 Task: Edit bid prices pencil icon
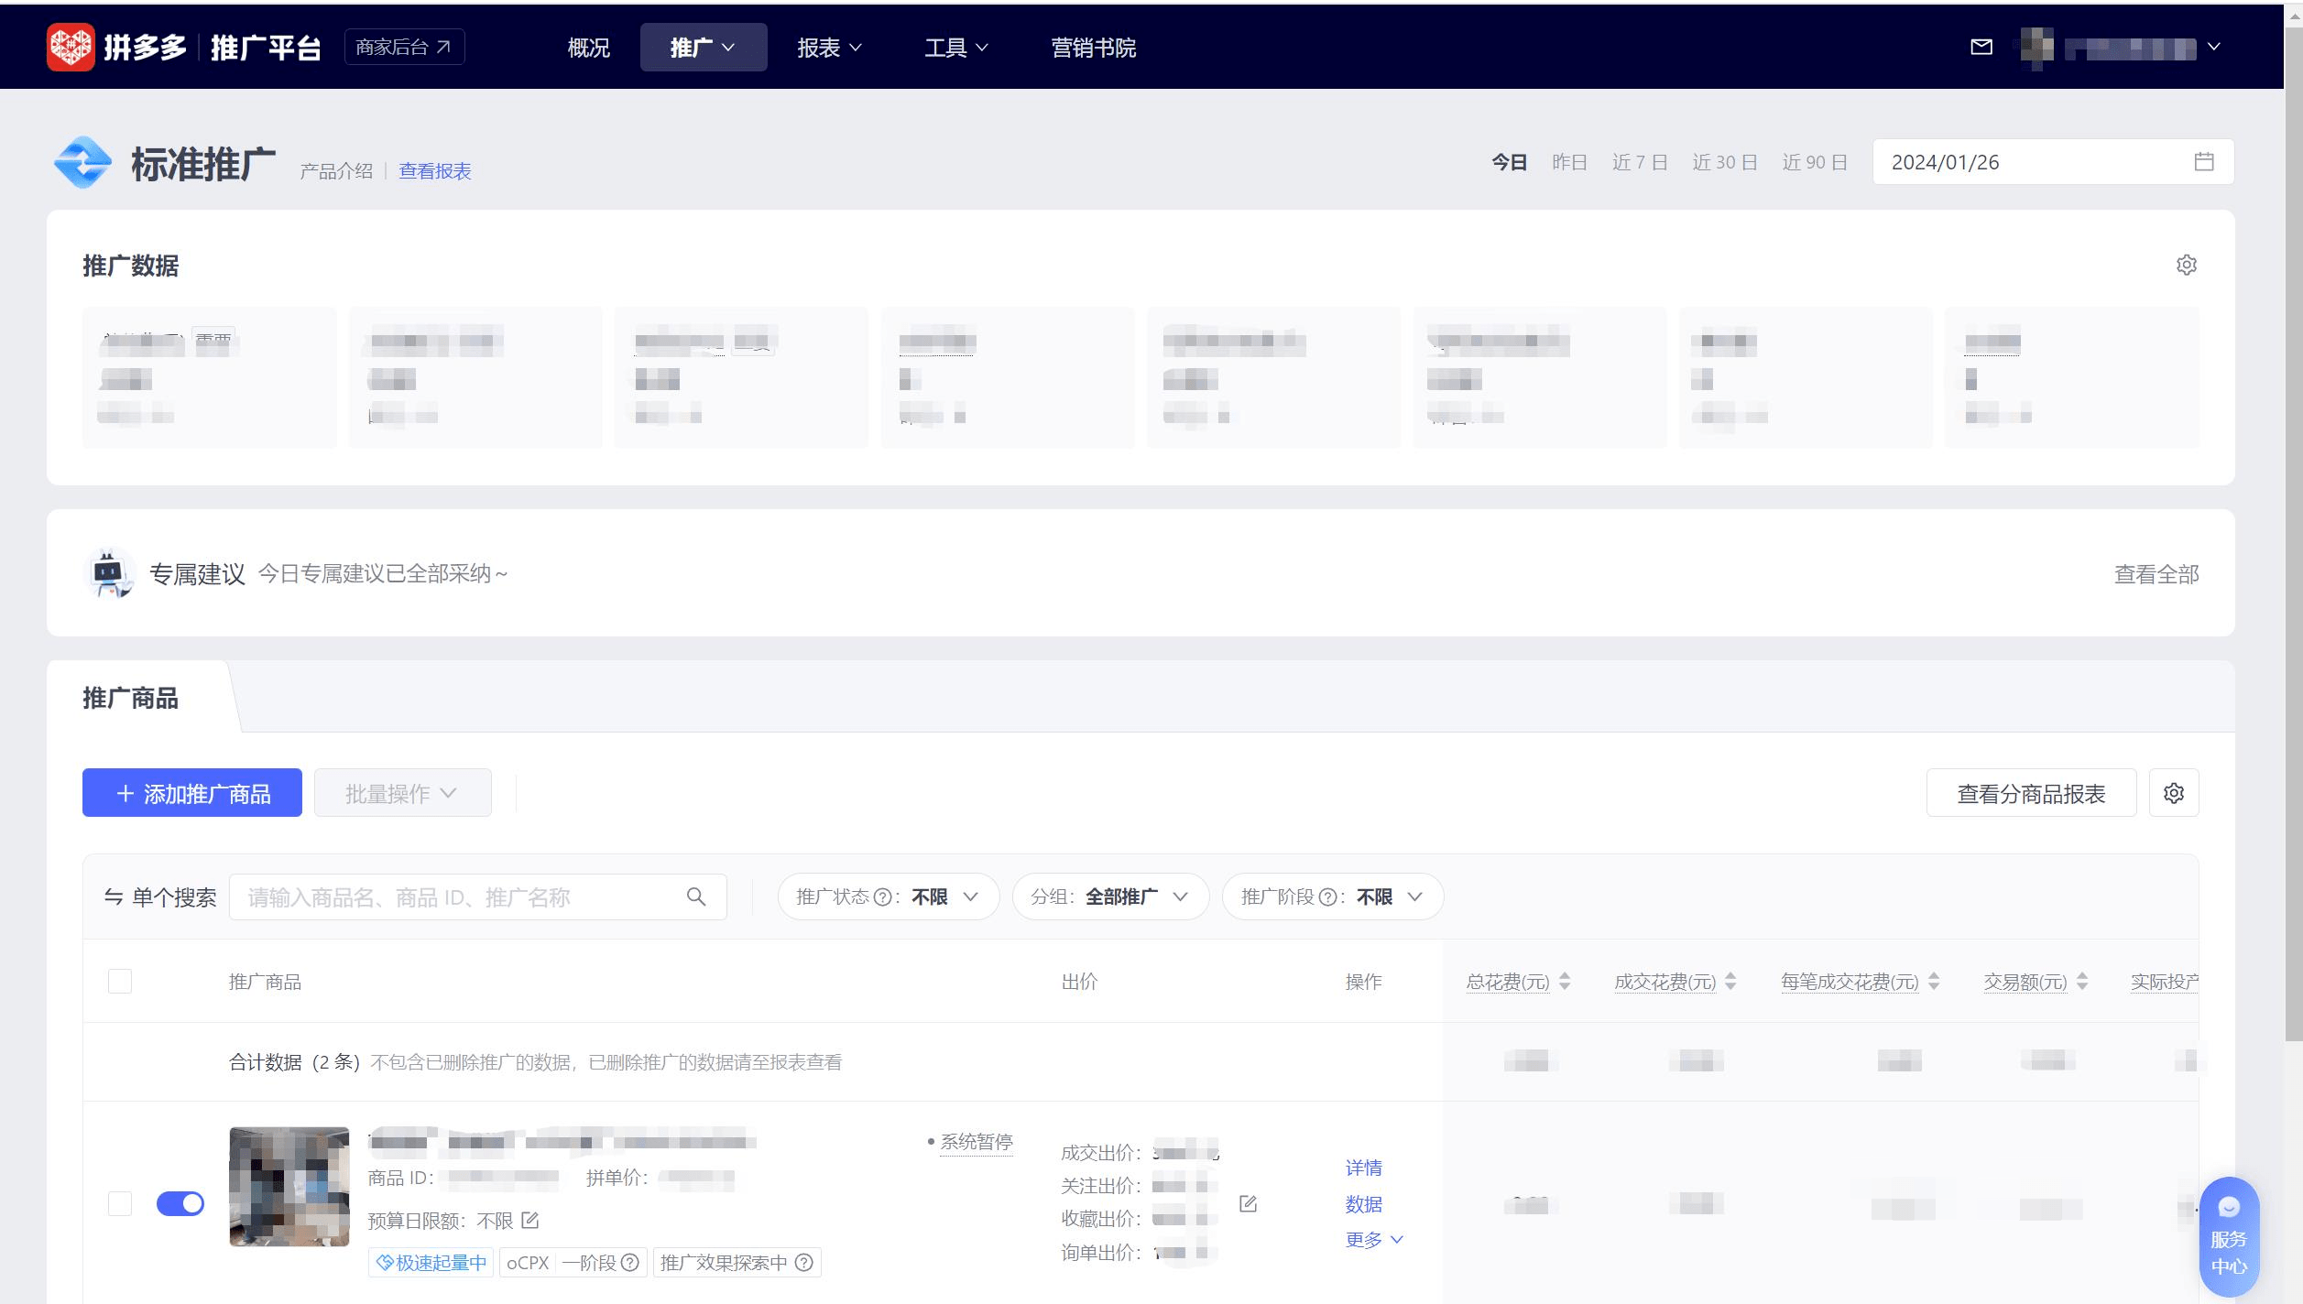pyautogui.click(x=1248, y=1203)
